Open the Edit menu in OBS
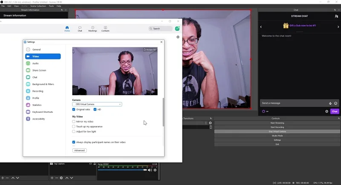Image resolution: width=341 pixels, height=185 pixels. pos(9,6)
